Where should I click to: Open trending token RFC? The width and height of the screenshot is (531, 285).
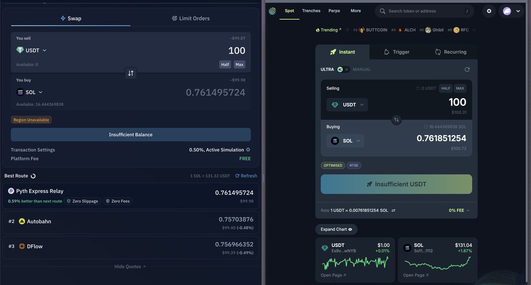point(461,30)
